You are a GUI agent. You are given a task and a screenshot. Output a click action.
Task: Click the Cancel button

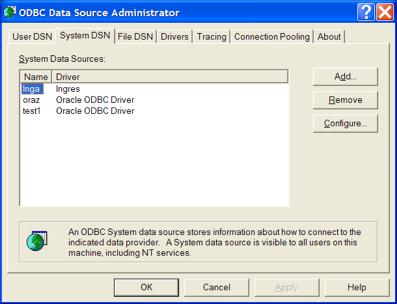click(x=217, y=287)
